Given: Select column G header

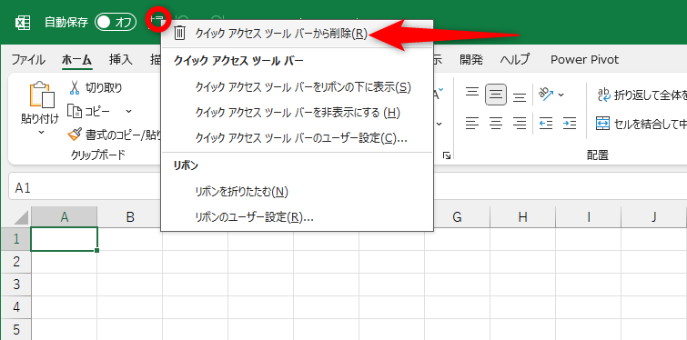Looking at the screenshot, I should point(457,217).
